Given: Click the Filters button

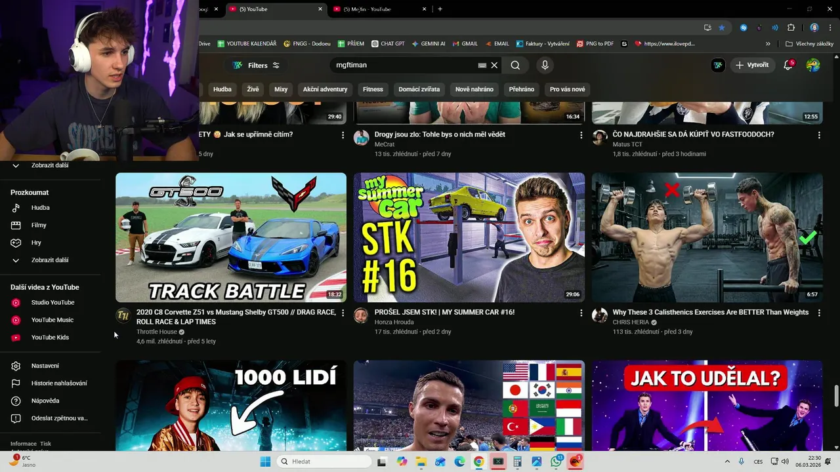Looking at the screenshot, I should coord(256,65).
